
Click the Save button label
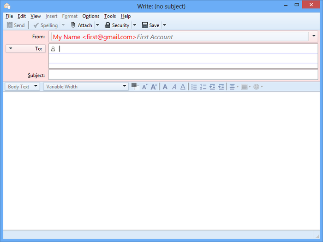point(154,25)
